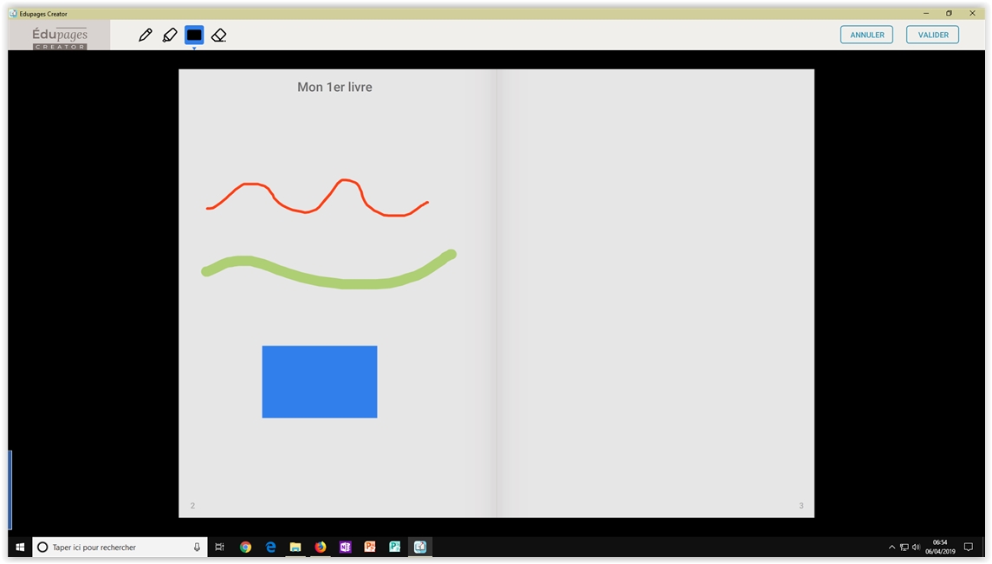The image size is (992, 564).
Task: Click the blank right-hand page 3
Action: pos(655,293)
